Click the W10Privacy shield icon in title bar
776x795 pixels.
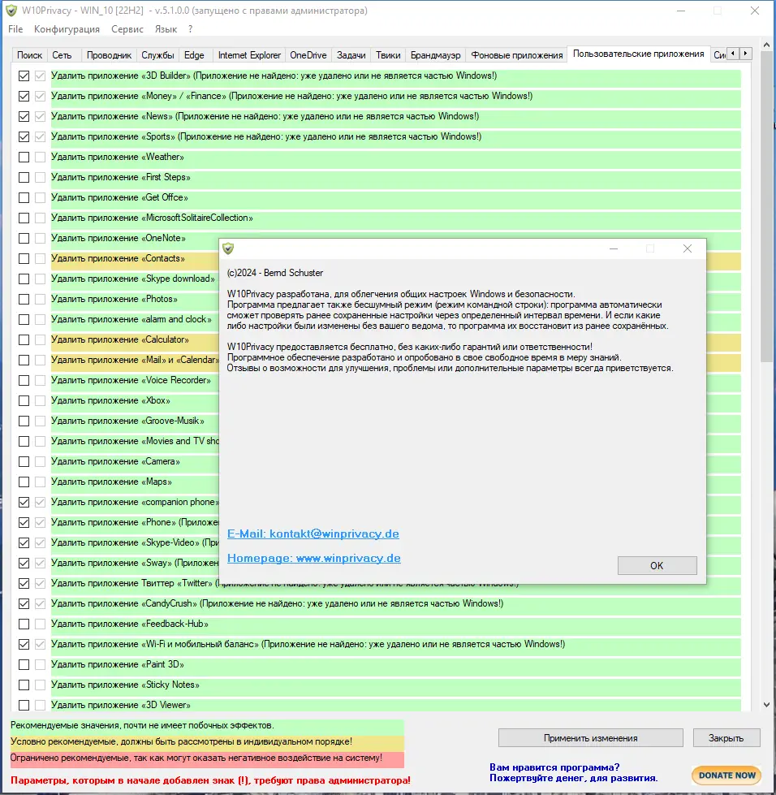[x=11, y=11]
